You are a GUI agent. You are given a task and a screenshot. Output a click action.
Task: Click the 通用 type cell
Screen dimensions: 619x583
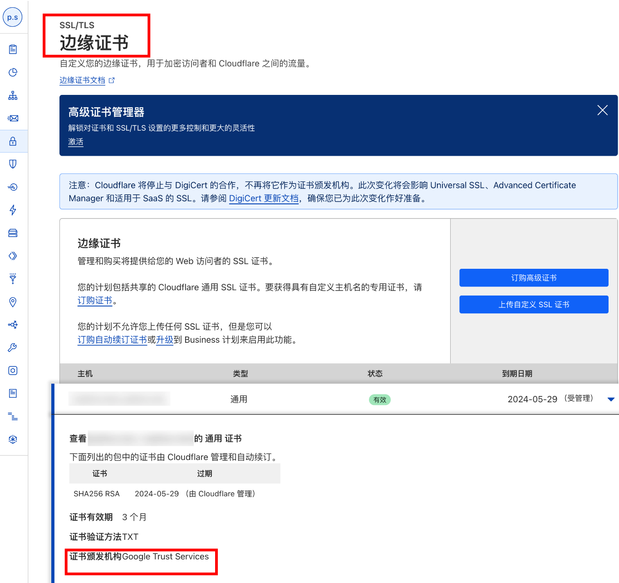[x=239, y=399]
